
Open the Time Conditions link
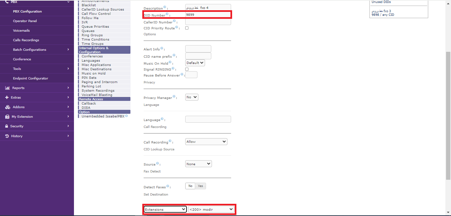click(95, 40)
